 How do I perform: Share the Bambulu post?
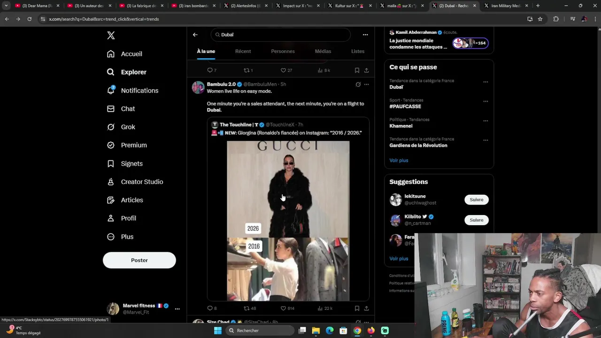[366, 308]
